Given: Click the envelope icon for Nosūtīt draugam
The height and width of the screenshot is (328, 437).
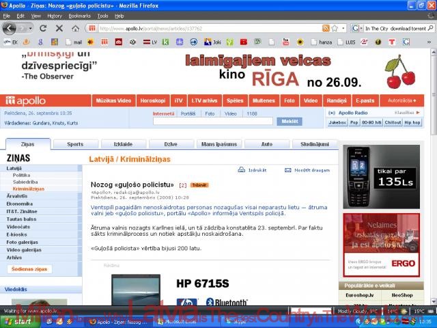Looking at the screenshot, I should 287,169.
